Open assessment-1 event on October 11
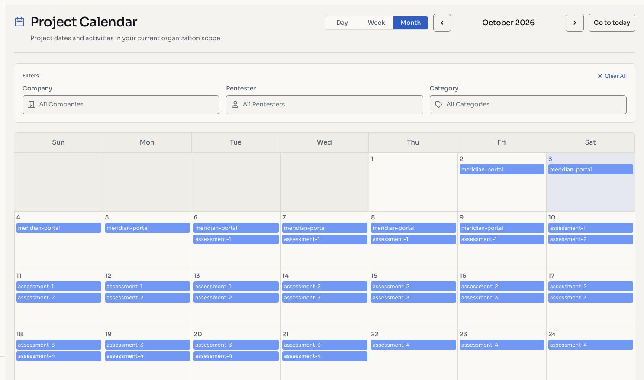The image size is (644, 380). point(58,287)
